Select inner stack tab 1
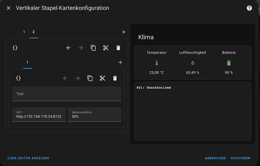Screen dimensions: 260x166 pos(28,62)
